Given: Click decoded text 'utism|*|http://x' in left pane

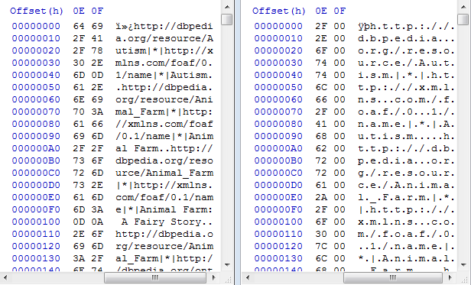Looking at the screenshot, I should tap(164, 50).
